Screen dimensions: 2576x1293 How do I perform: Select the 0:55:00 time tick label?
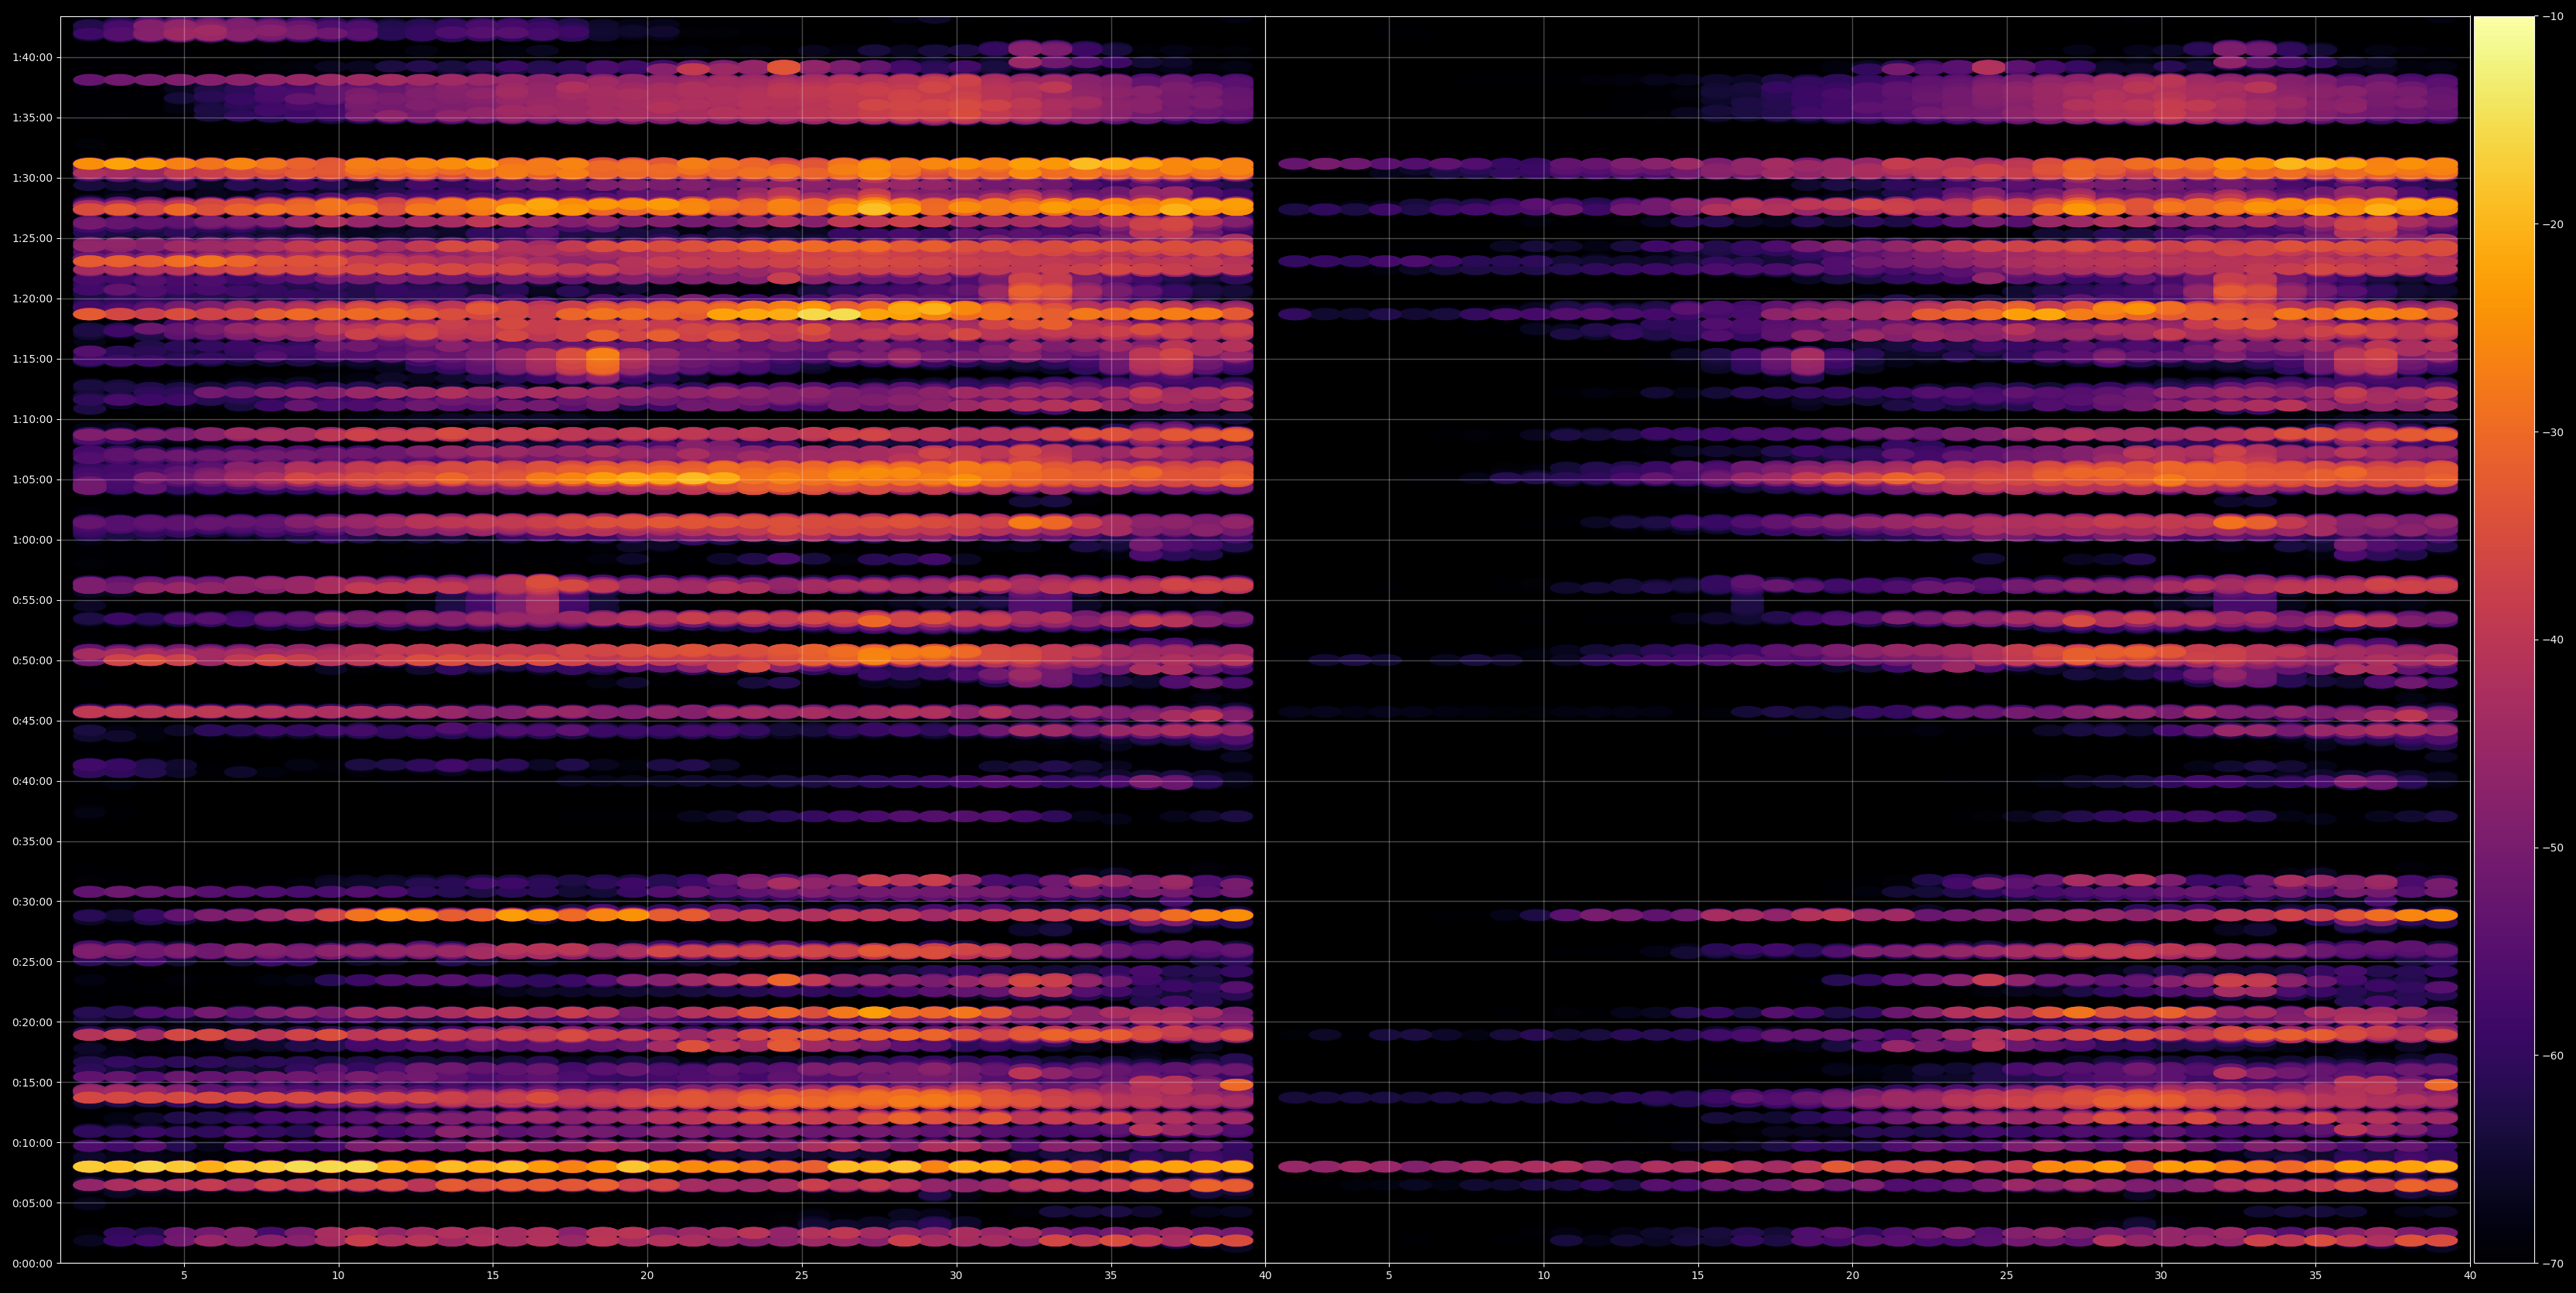32,600
